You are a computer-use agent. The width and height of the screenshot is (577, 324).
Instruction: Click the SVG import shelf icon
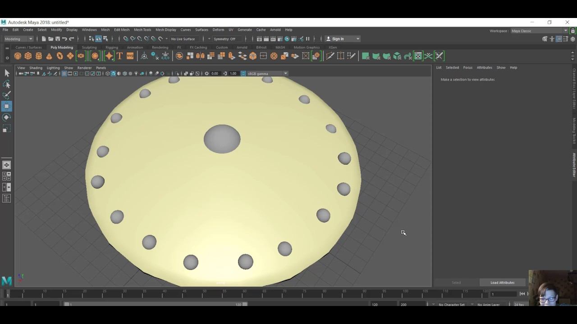pyautogui.click(x=130, y=56)
